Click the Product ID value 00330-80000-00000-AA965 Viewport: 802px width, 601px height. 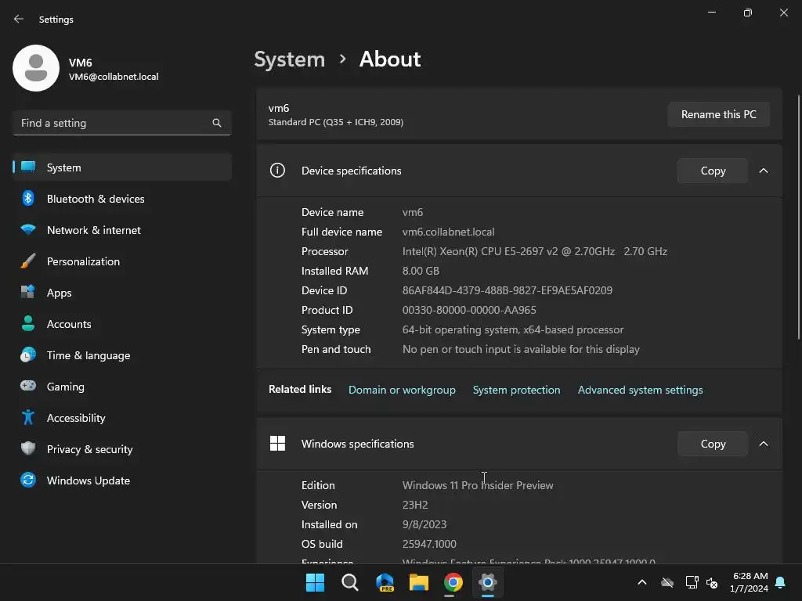point(469,310)
